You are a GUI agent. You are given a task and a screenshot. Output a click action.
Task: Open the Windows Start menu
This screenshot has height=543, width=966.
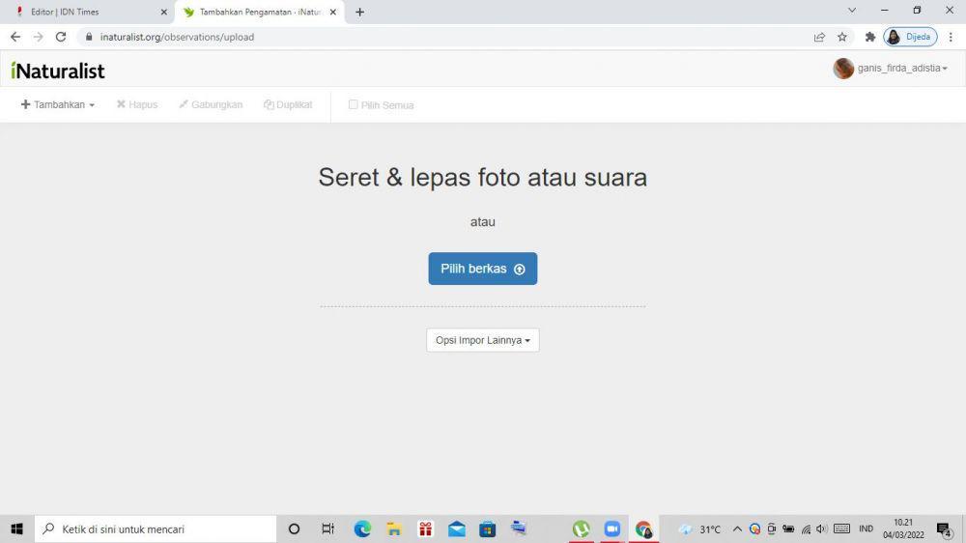tap(16, 529)
